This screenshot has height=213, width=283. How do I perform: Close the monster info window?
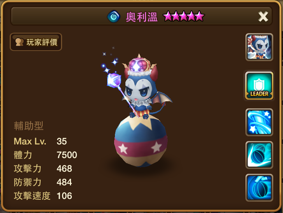coord(263,16)
